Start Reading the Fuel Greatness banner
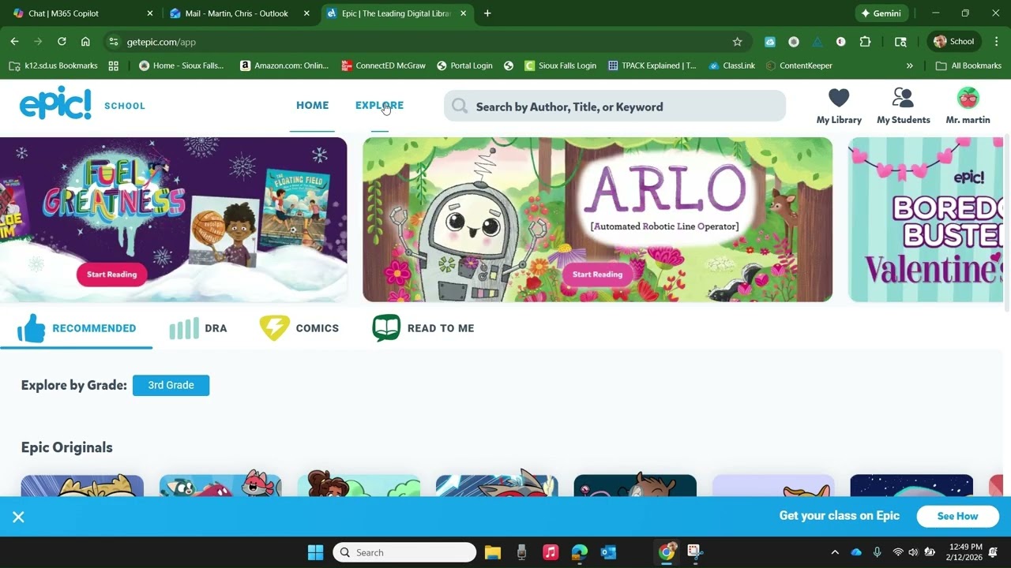The height and width of the screenshot is (568, 1011). pyautogui.click(x=111, y=275)
